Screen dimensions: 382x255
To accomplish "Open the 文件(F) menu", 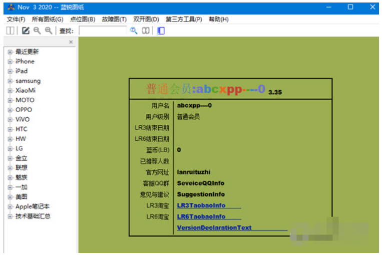I will pos(16,19).
